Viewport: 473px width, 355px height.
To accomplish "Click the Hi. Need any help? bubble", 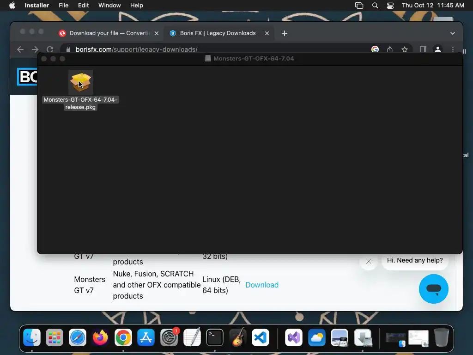I will click(415, 261).
